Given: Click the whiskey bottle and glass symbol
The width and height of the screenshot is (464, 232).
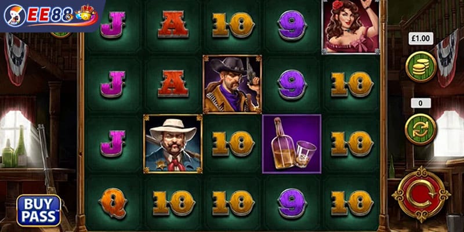Looking at the screenshot, I should pyautogui.click(x=292, y=144).
